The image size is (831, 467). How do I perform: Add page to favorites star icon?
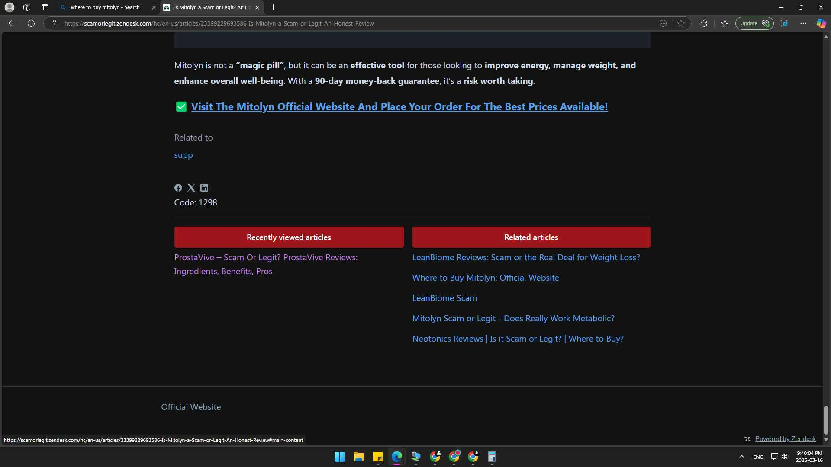pyautogui.click(x=681, y=23)
